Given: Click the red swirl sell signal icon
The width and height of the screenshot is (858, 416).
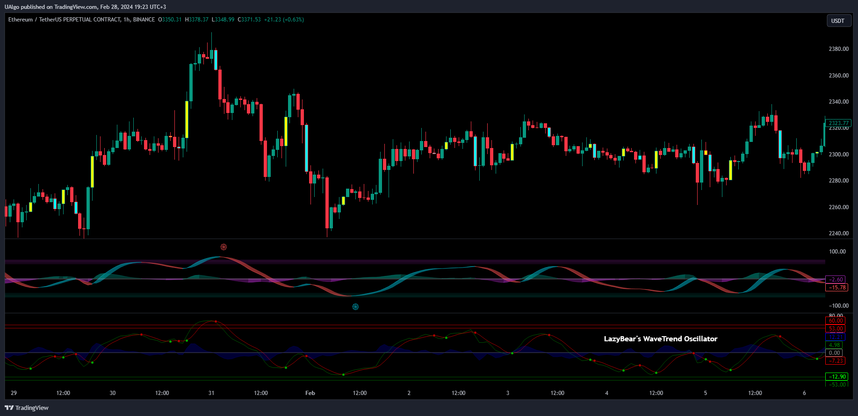Looking at the screenshot, I should point(224,247).
